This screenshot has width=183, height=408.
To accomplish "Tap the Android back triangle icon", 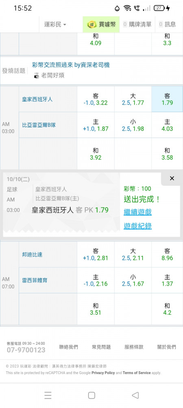I will click(x=135, y=395).
